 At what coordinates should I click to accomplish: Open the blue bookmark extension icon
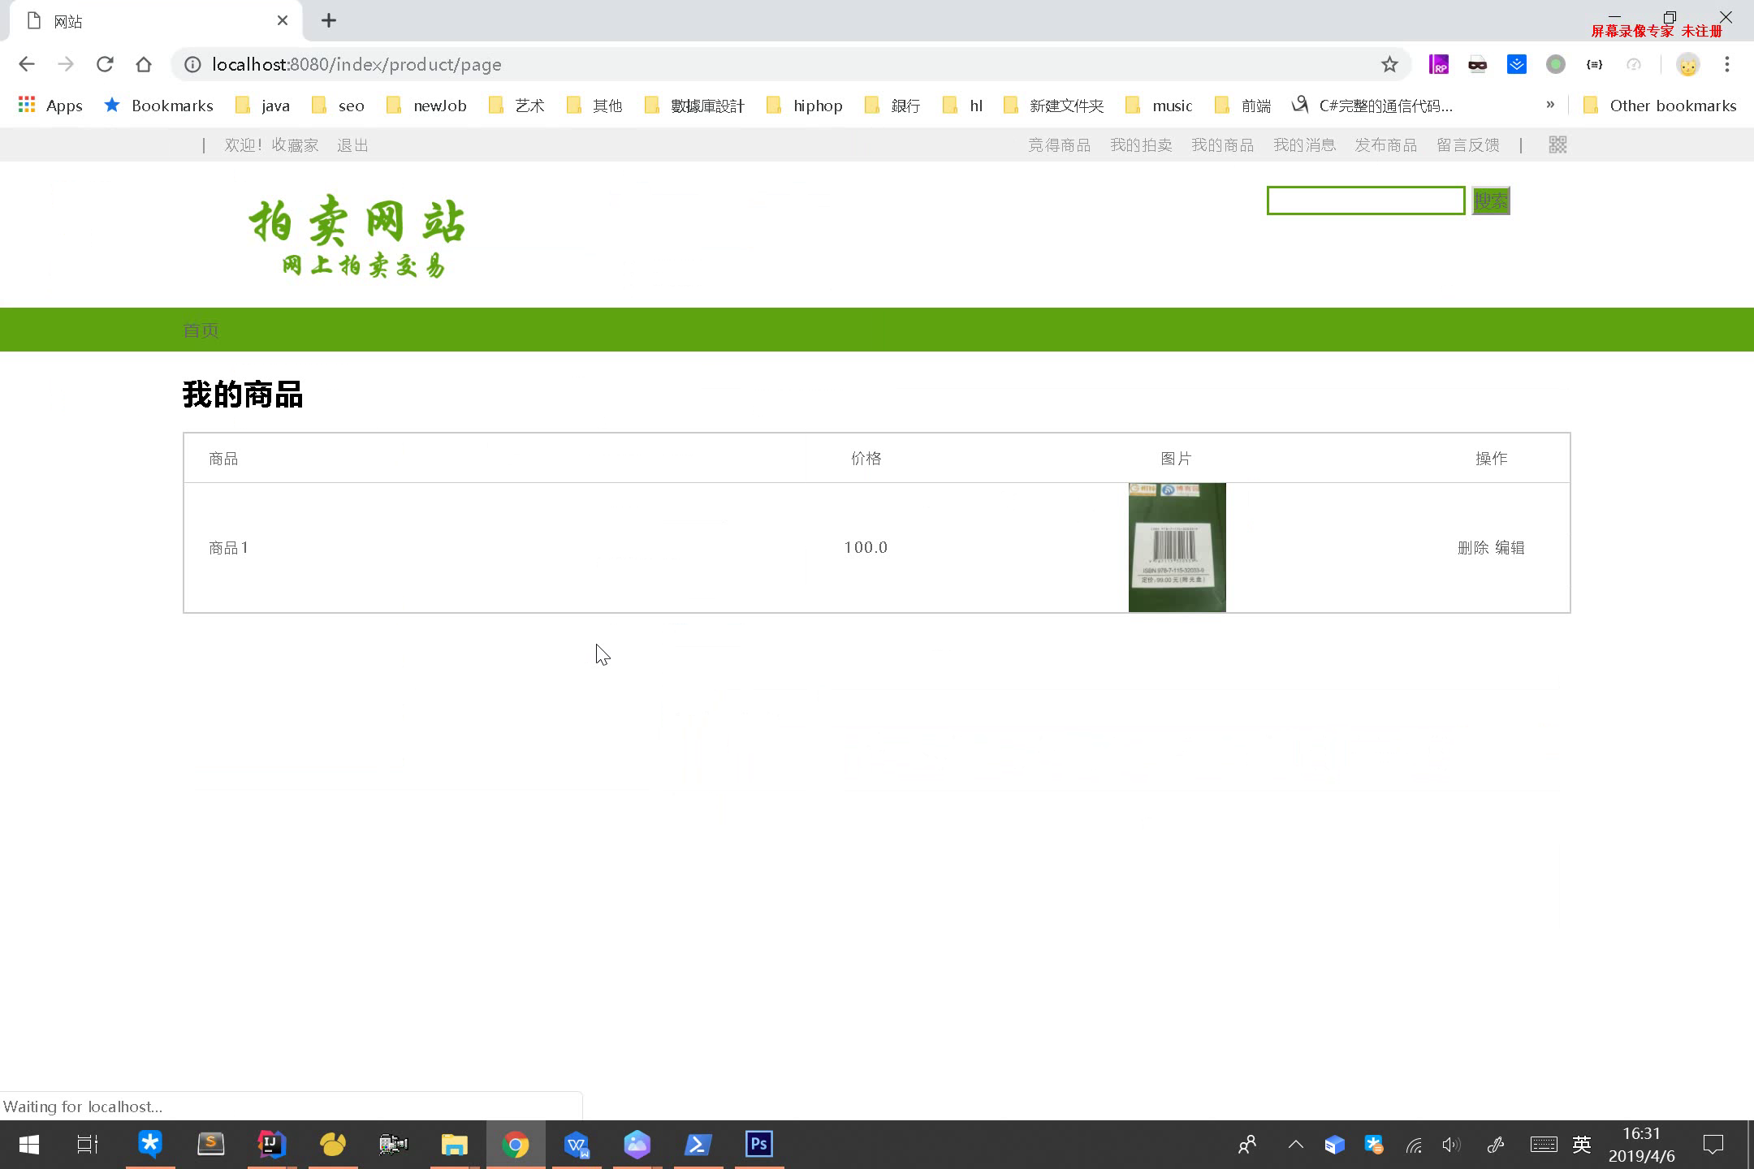coord(1516,64)
